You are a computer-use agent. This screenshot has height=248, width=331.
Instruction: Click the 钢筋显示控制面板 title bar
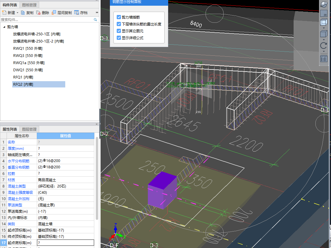tap(139, 2)
